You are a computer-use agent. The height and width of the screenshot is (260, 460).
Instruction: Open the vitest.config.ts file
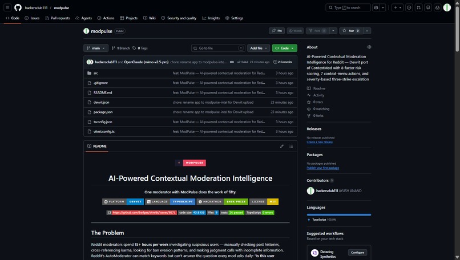[104, 132]
